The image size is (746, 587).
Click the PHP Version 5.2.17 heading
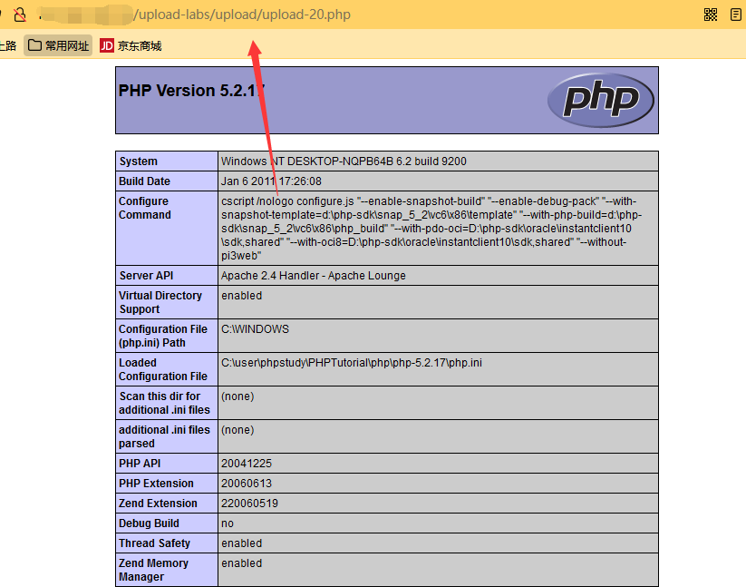[x=192, y=91]
